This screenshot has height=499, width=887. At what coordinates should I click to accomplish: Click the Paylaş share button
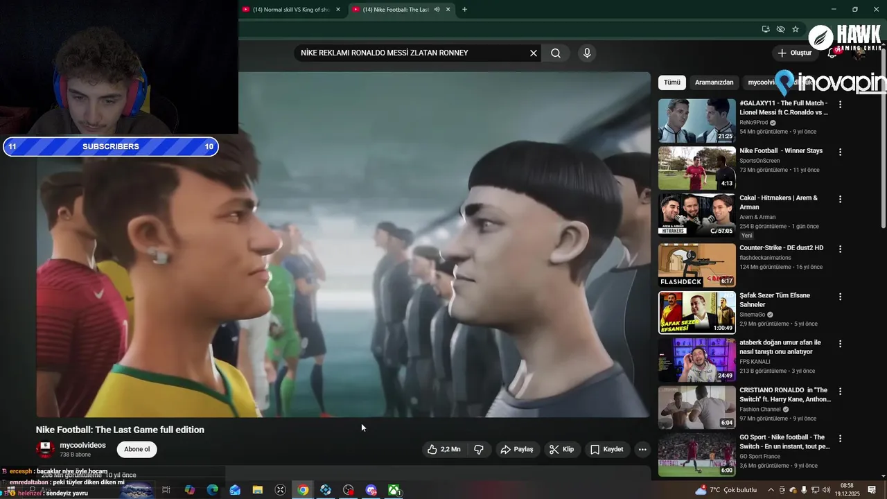point(517,449)
